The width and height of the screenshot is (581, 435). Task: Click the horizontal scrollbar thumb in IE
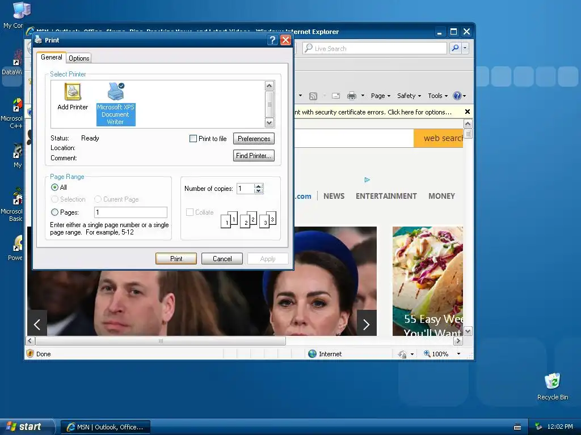(161, 341)
